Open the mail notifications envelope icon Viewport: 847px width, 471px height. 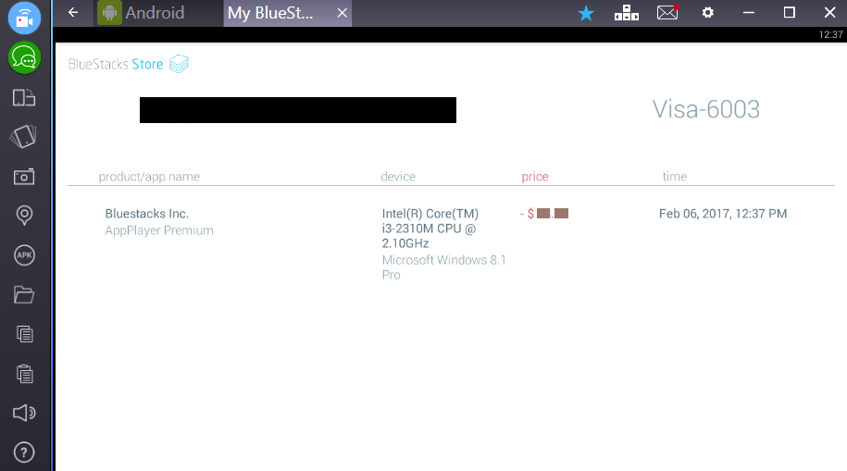coord(667,12)
